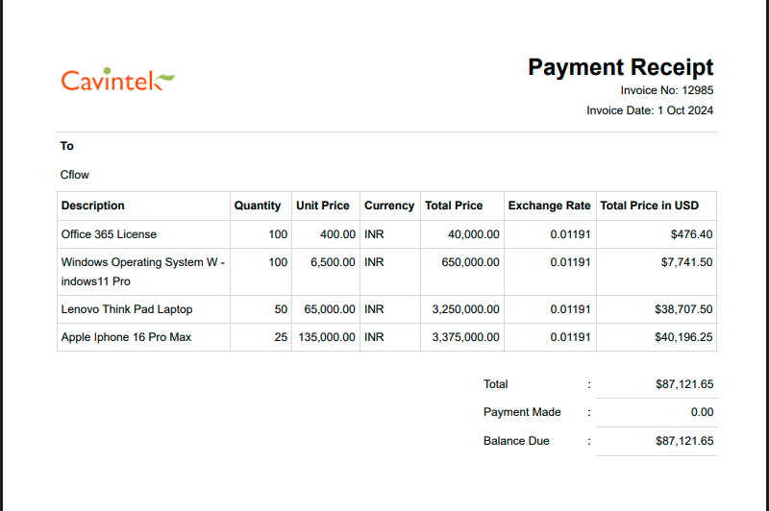Click quantity 50 in the Lenovo row
The width and height of the screenshot is (769, 511).
pyautogui.click(x=281, y=309)
